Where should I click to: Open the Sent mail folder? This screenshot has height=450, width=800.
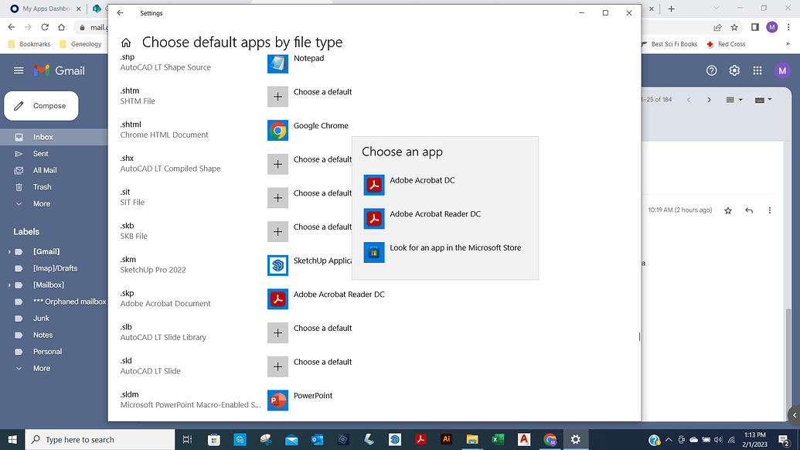[40, 154]
